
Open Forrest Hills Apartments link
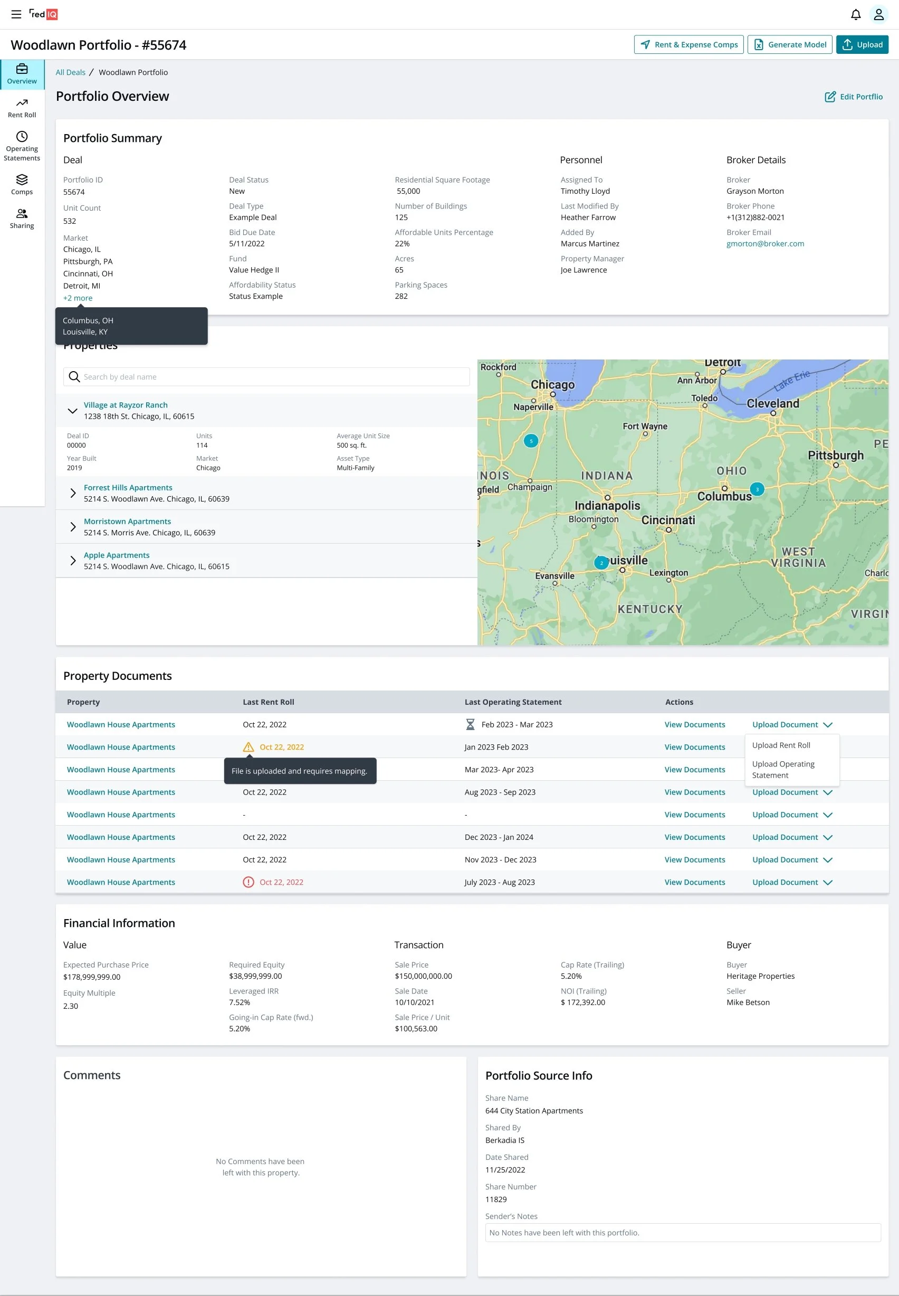pos(128,487)
